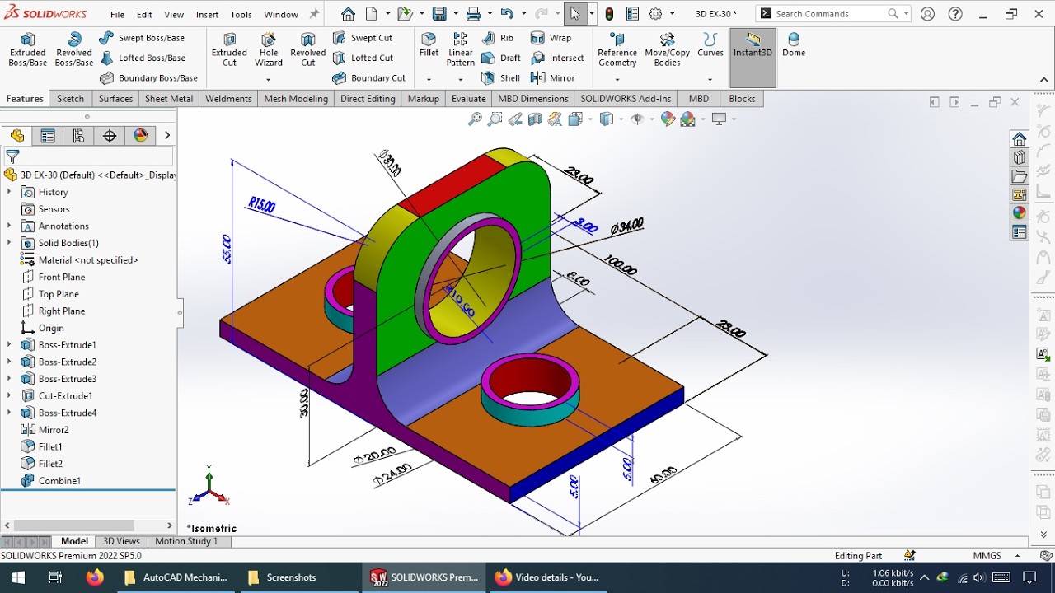Screen dimensions: 1055x593
Task: Switch to the Motion Study 1 tab
Action: [x=186, y=541]
